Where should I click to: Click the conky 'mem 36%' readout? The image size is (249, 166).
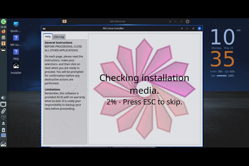tap(216, 71)
